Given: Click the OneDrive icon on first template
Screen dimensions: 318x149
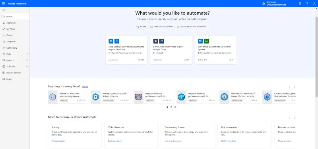Looking at the screenshot, I should [x=117, y=41].
